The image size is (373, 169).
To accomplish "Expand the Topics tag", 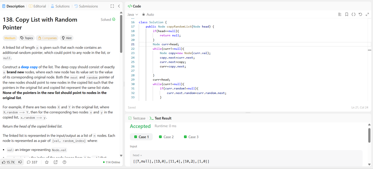I will [x=27, y=38].
